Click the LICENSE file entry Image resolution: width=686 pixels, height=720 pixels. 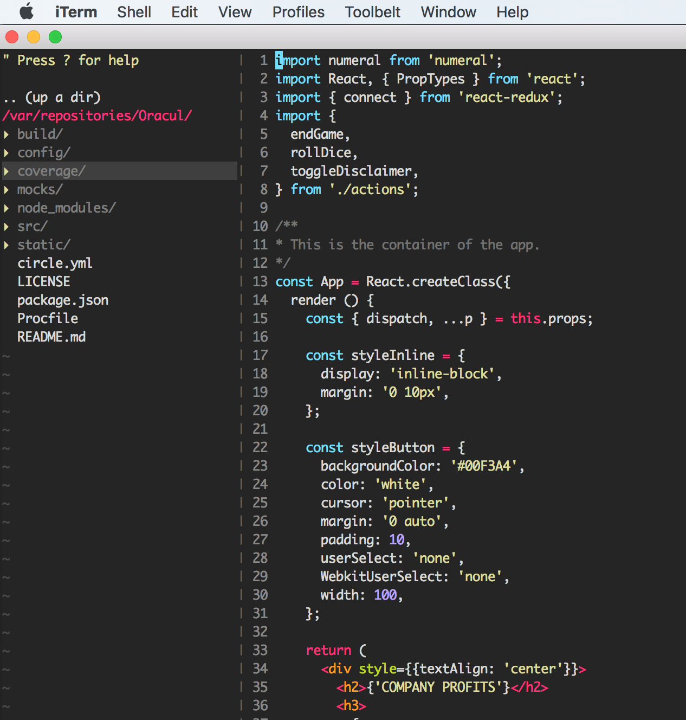point(44,282)
